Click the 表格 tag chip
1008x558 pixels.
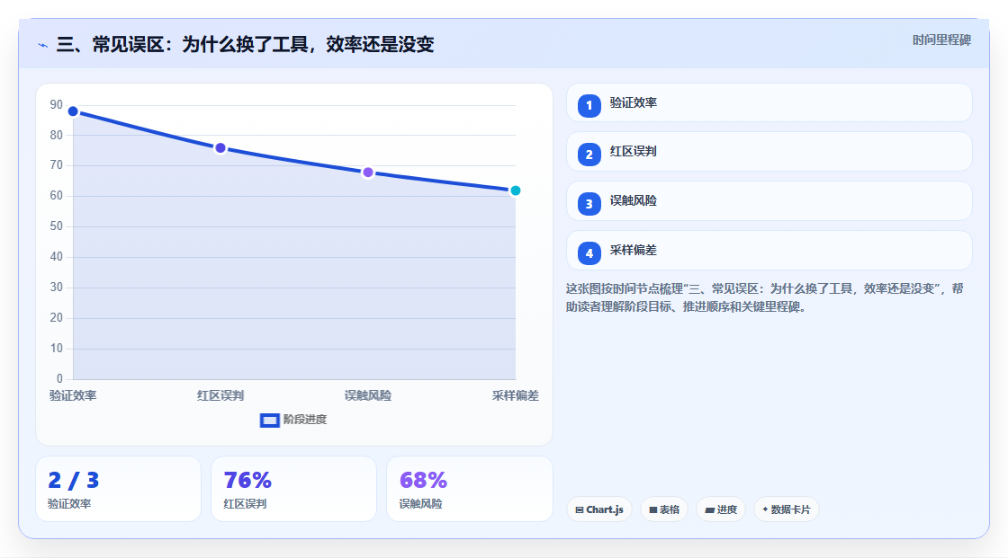pos(664,509)
